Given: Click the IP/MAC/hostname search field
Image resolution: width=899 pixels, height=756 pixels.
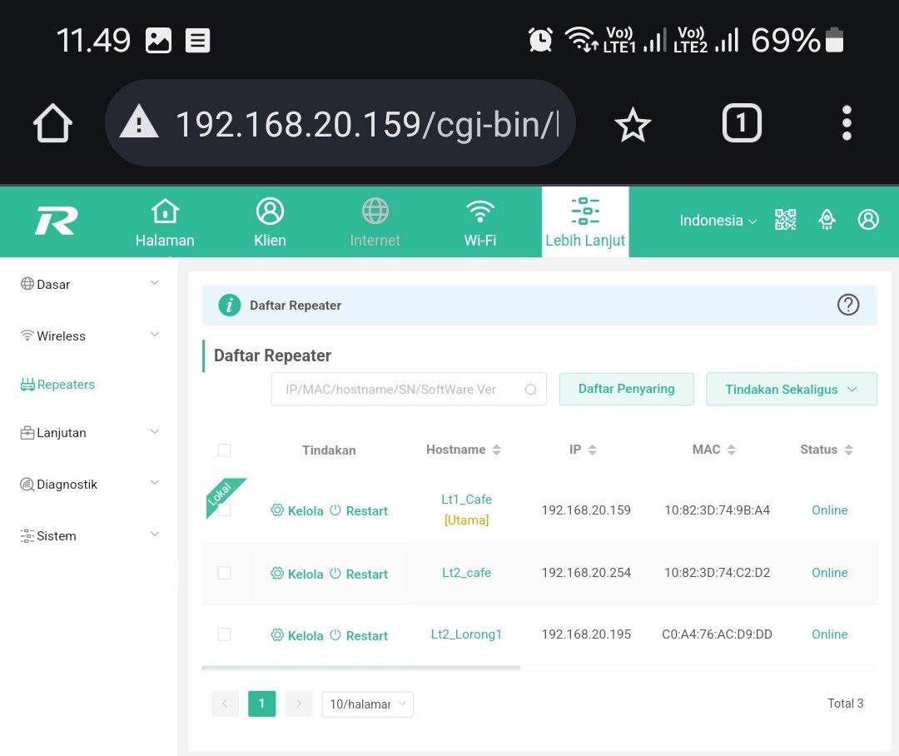Looking at the screenshot, I should pos(398,390).
